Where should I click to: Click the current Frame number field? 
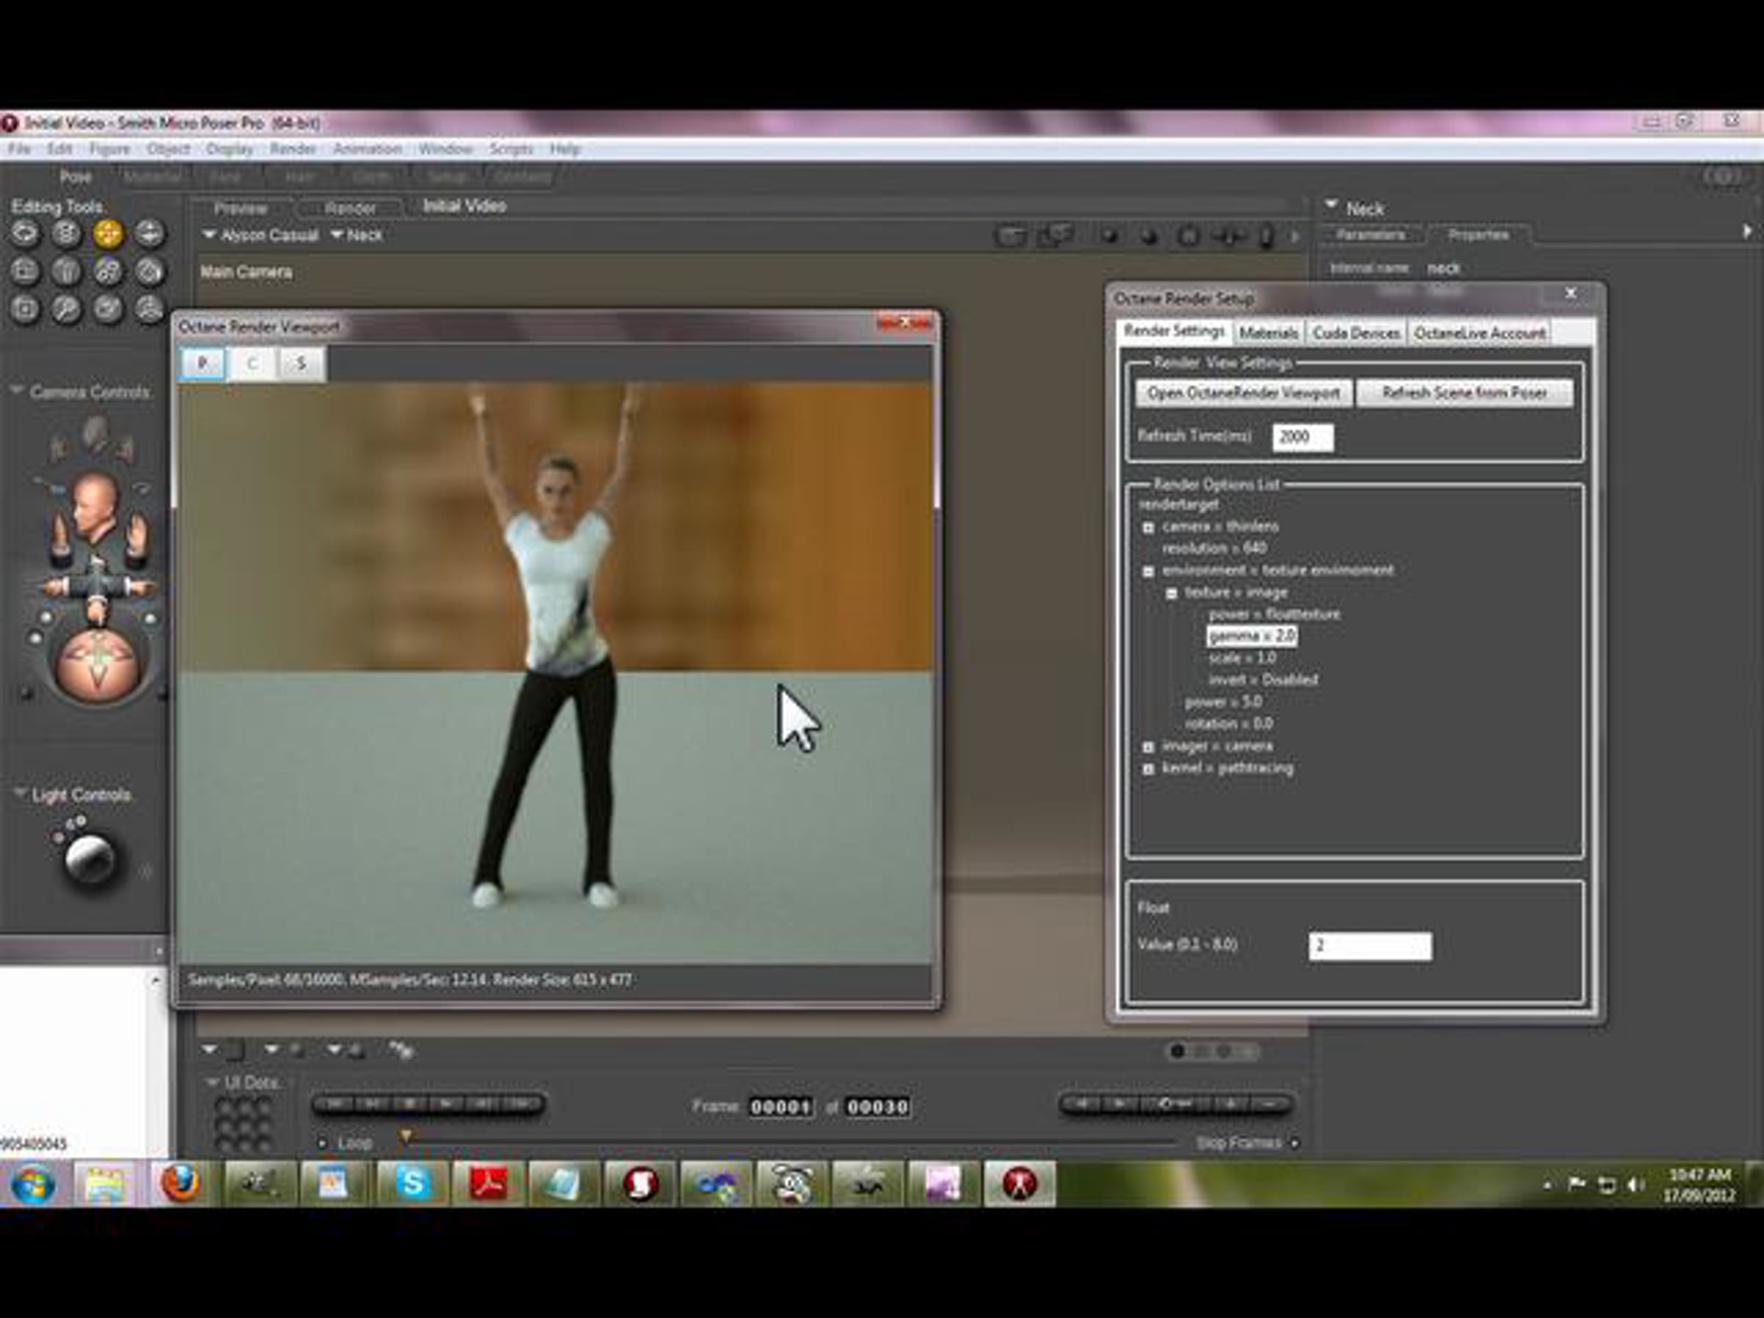coord(781,1108)
